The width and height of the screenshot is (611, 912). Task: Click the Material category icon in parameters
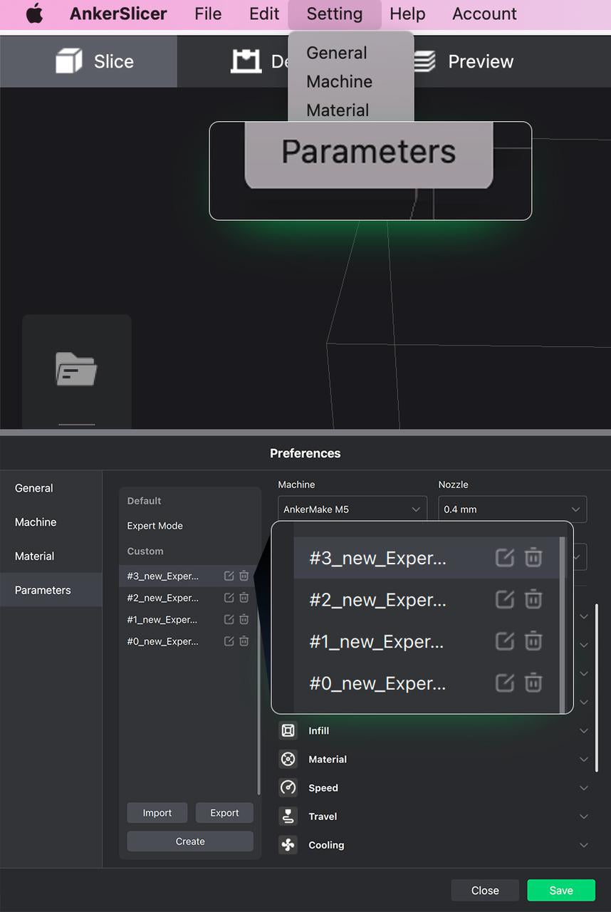pos(288,760)
